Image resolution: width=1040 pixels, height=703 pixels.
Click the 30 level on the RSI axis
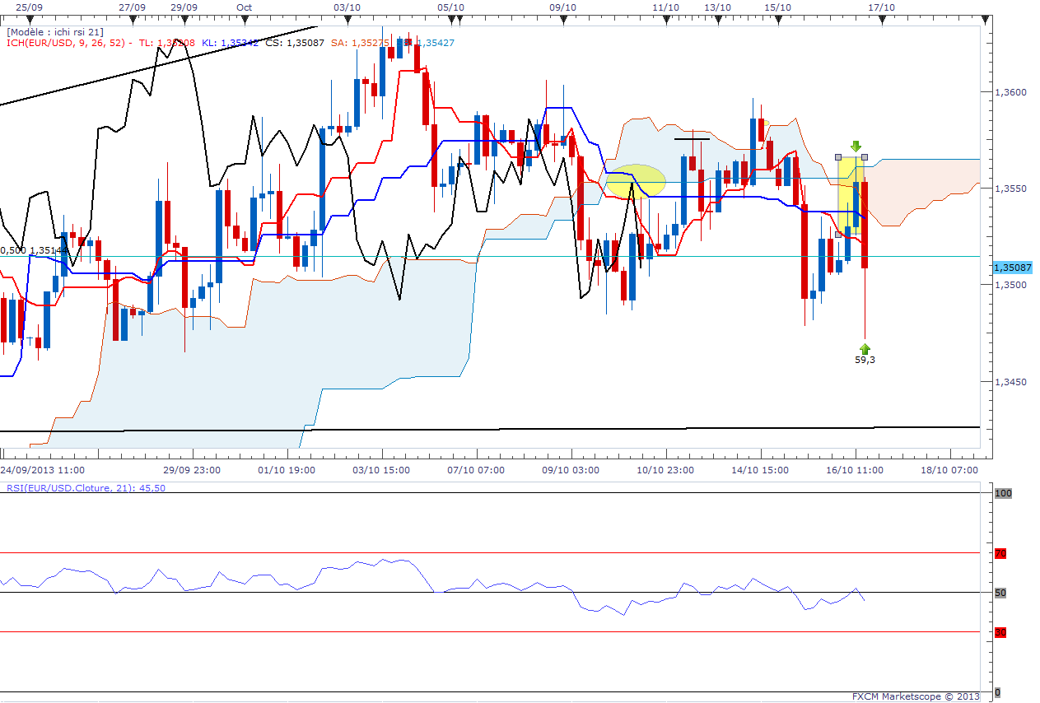(x=1000, y=632)
